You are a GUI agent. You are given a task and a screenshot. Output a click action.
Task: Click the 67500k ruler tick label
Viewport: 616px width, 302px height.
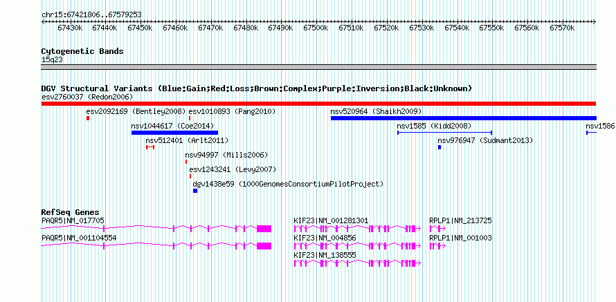[x=316, y=28]
